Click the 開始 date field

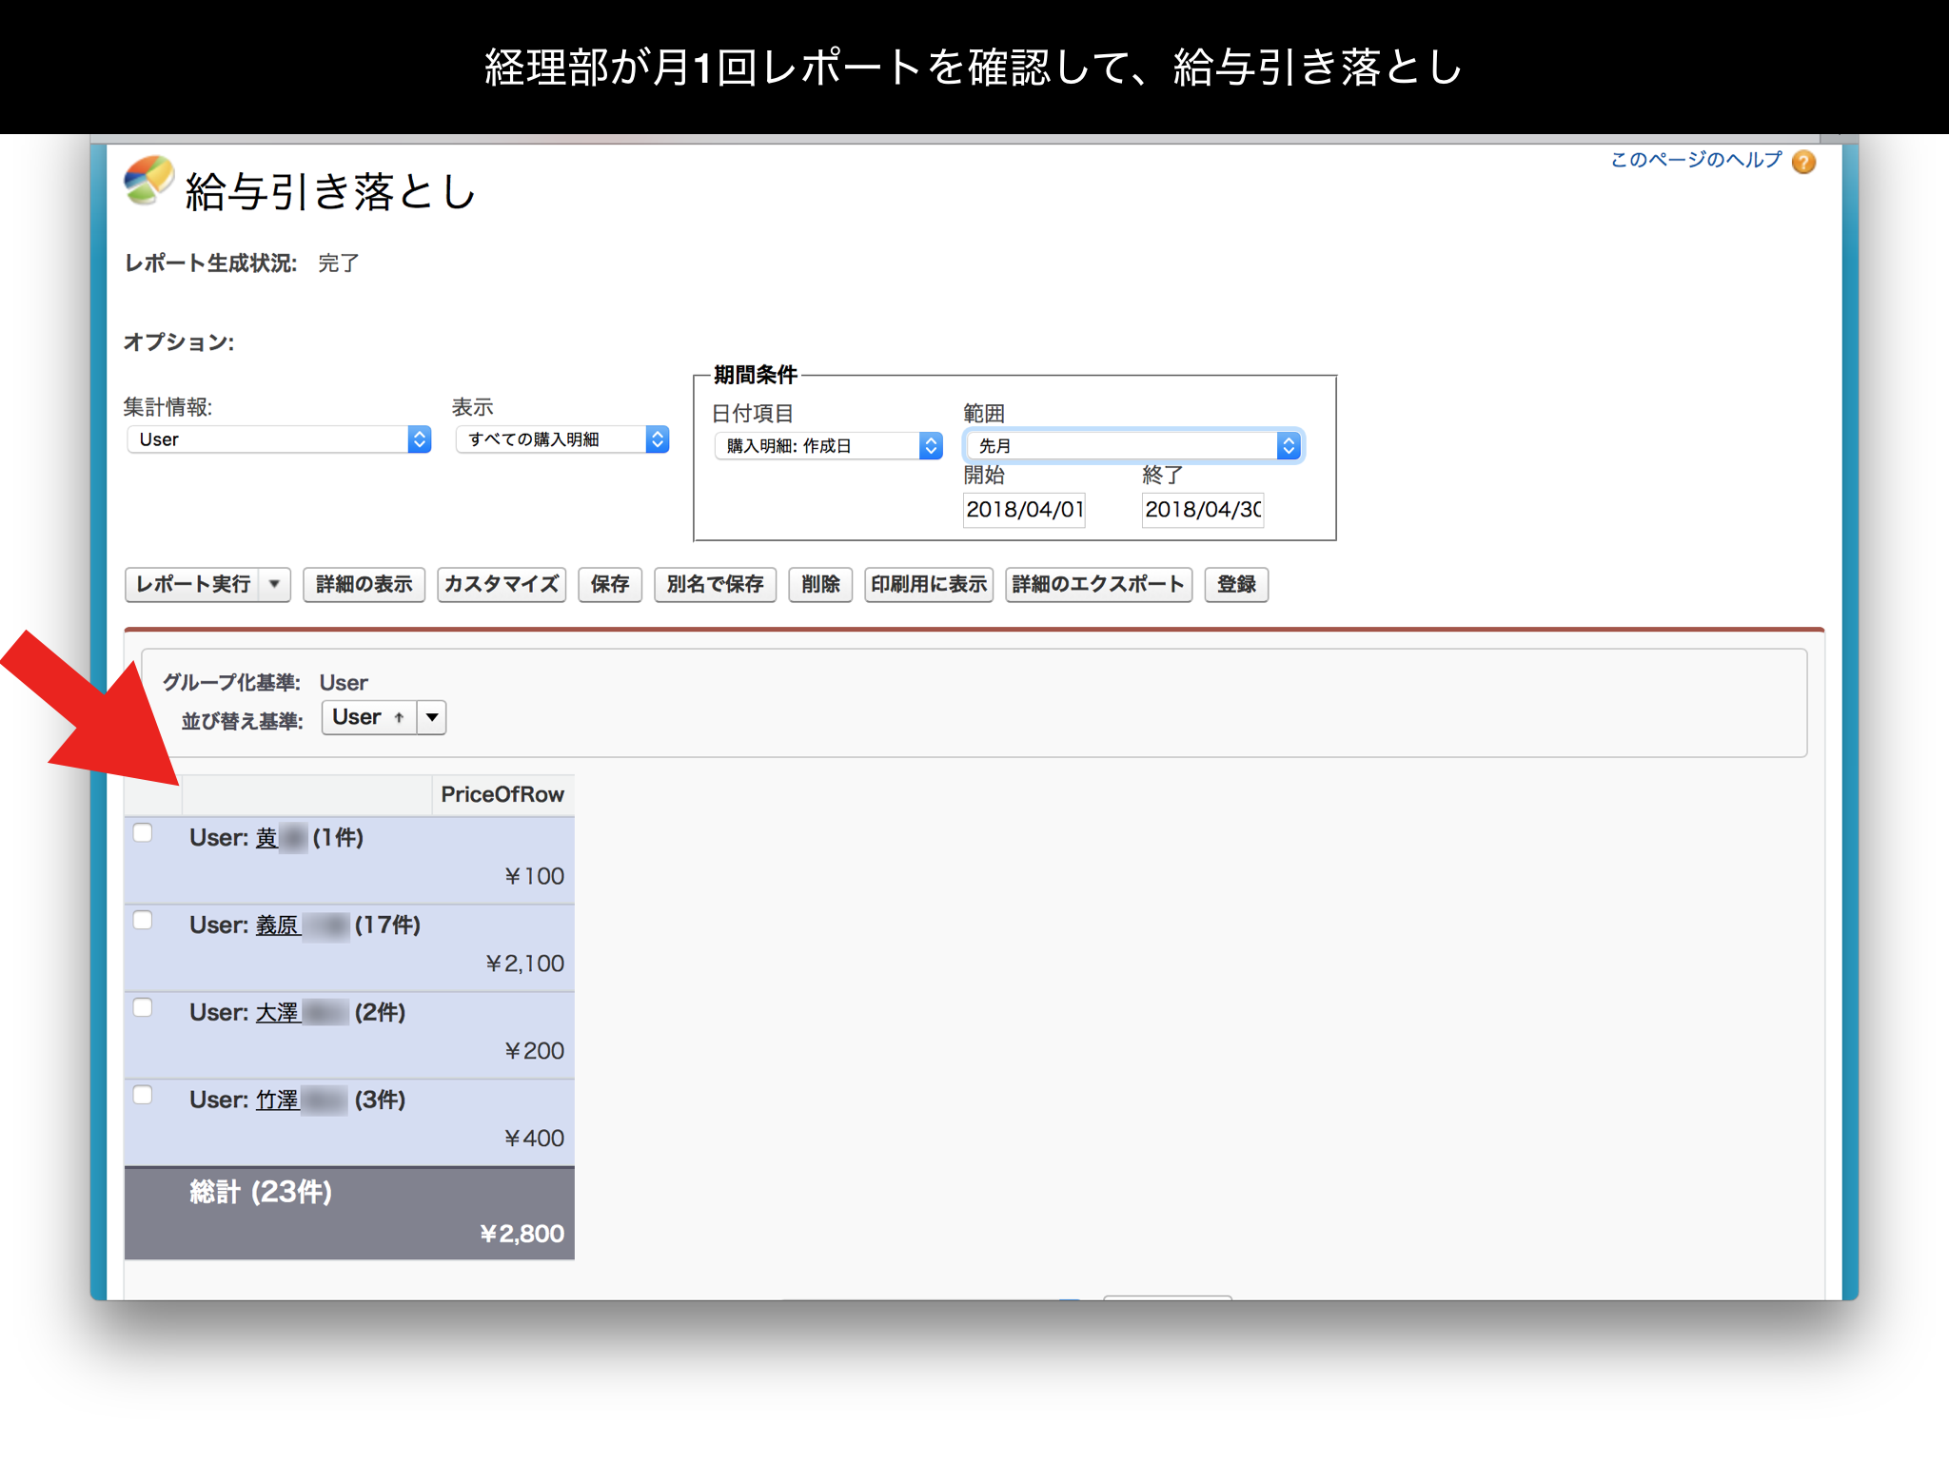pyautogui.click(x=1024, y=509)
